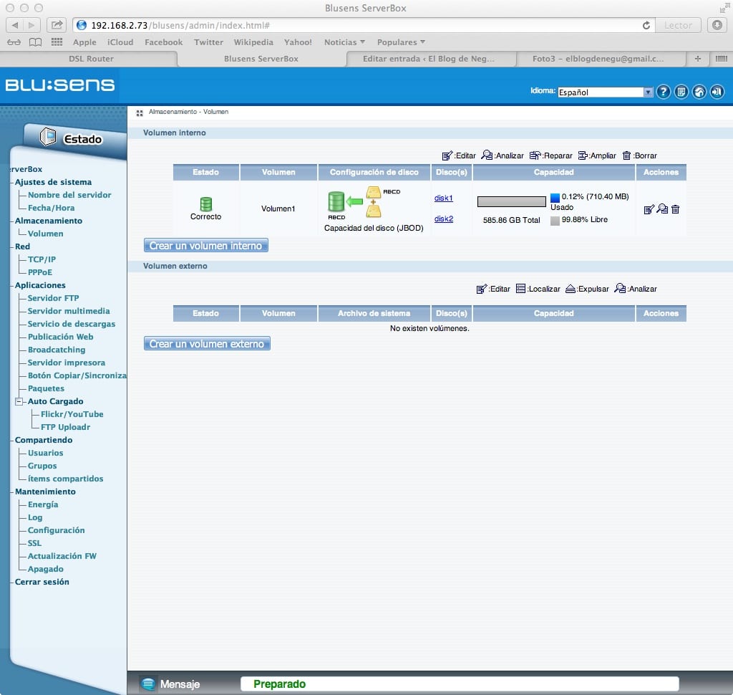The width and height of the screenshot is (733, 695).
Task: Switch to Editar entrada browser tab
Action: 428,59
